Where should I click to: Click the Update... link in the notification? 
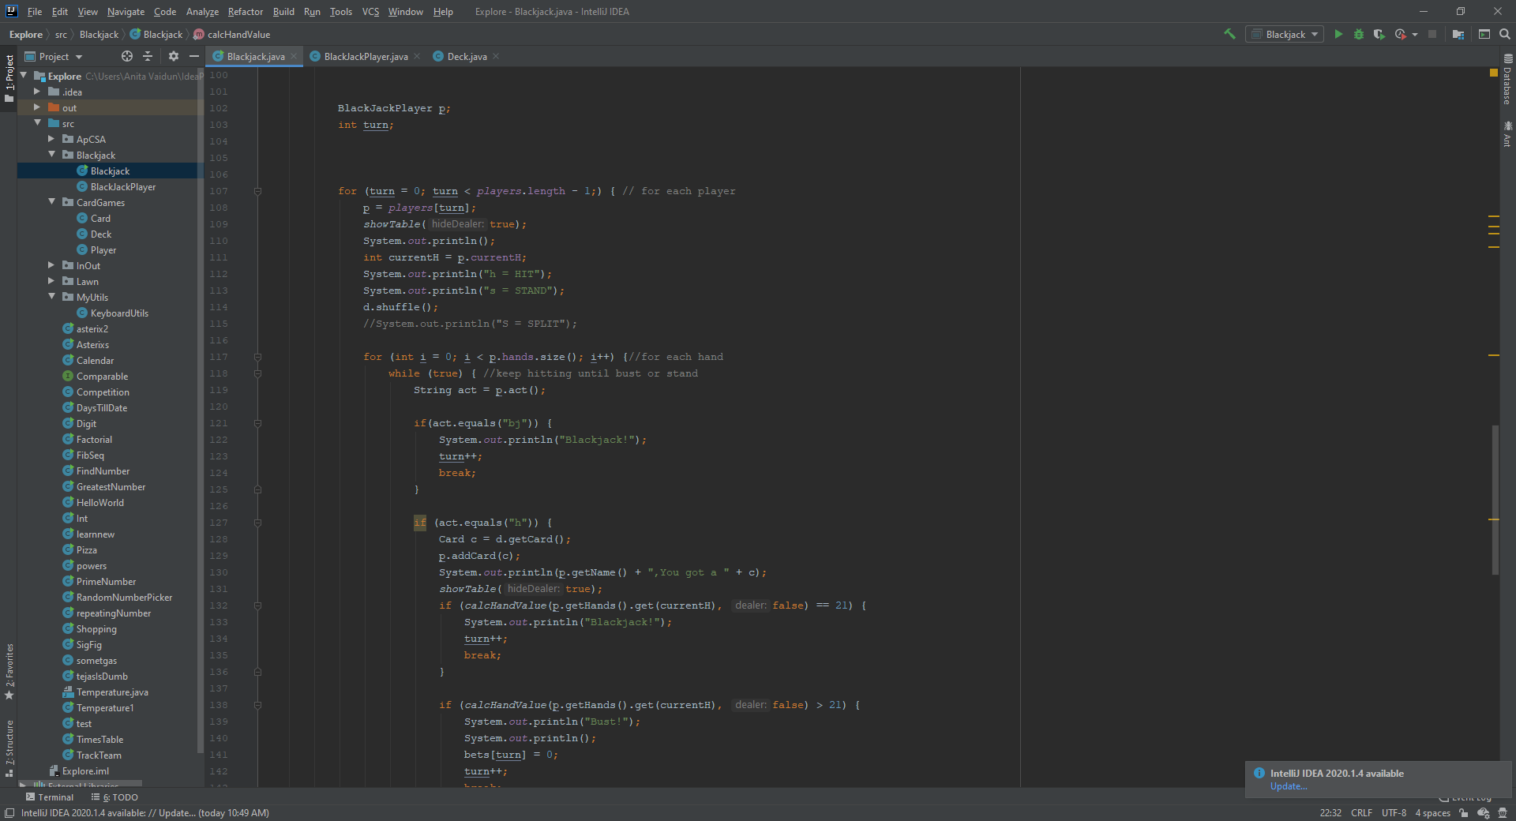1289,786
